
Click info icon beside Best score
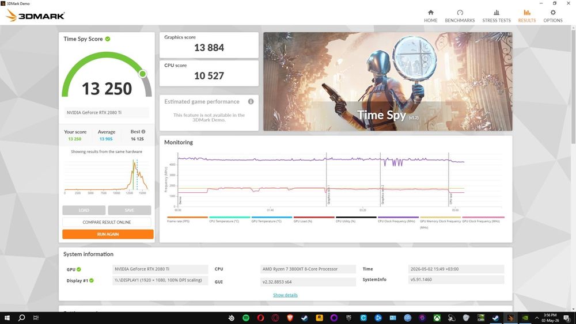pyautogui.click(x=143, y=131)
